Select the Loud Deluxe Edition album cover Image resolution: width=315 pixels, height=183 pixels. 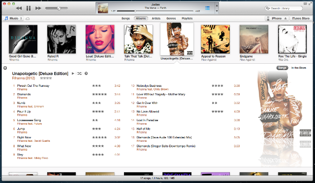pos(100,39)
